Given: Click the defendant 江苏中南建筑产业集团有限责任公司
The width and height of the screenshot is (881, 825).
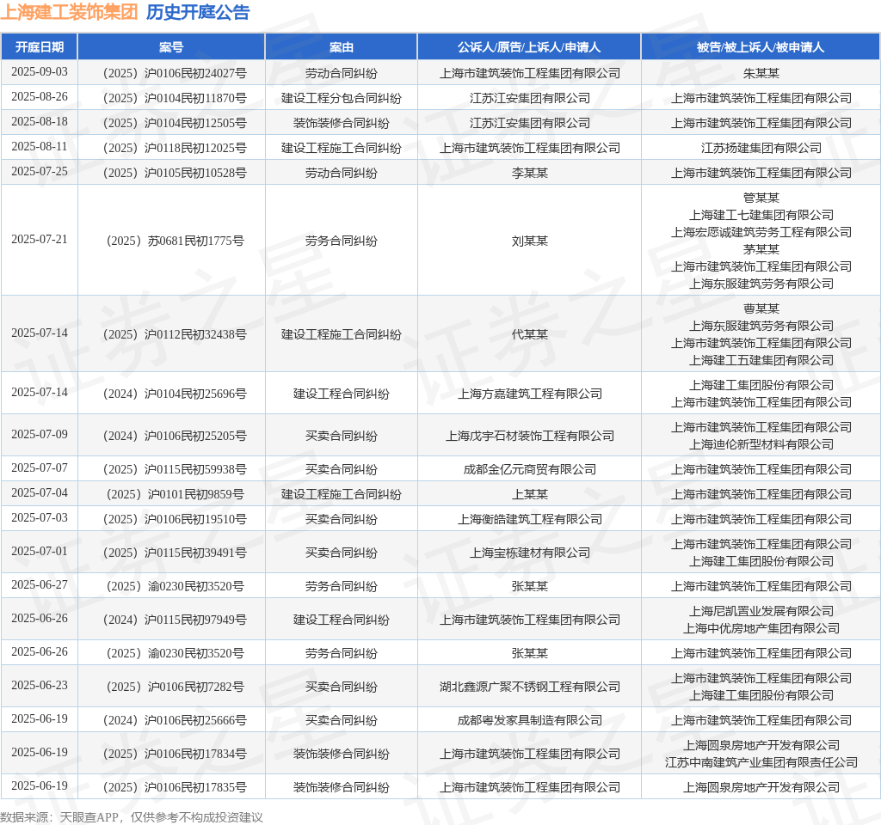Looking at the screenshot, I should [761, 762].
